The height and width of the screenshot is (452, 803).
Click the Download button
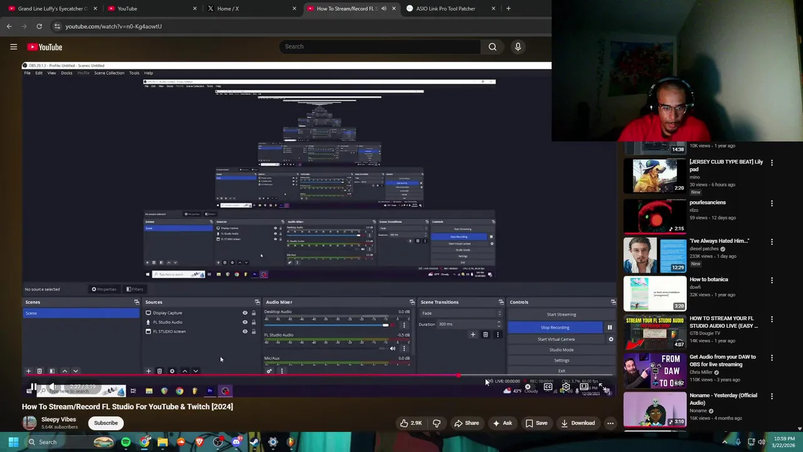pyautogui.click(x=578, y=423)
